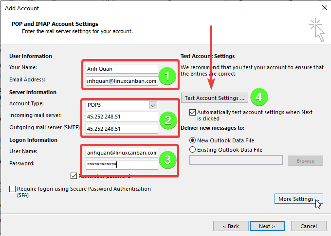Enable Secure Password Authentication checkbox

13,189
